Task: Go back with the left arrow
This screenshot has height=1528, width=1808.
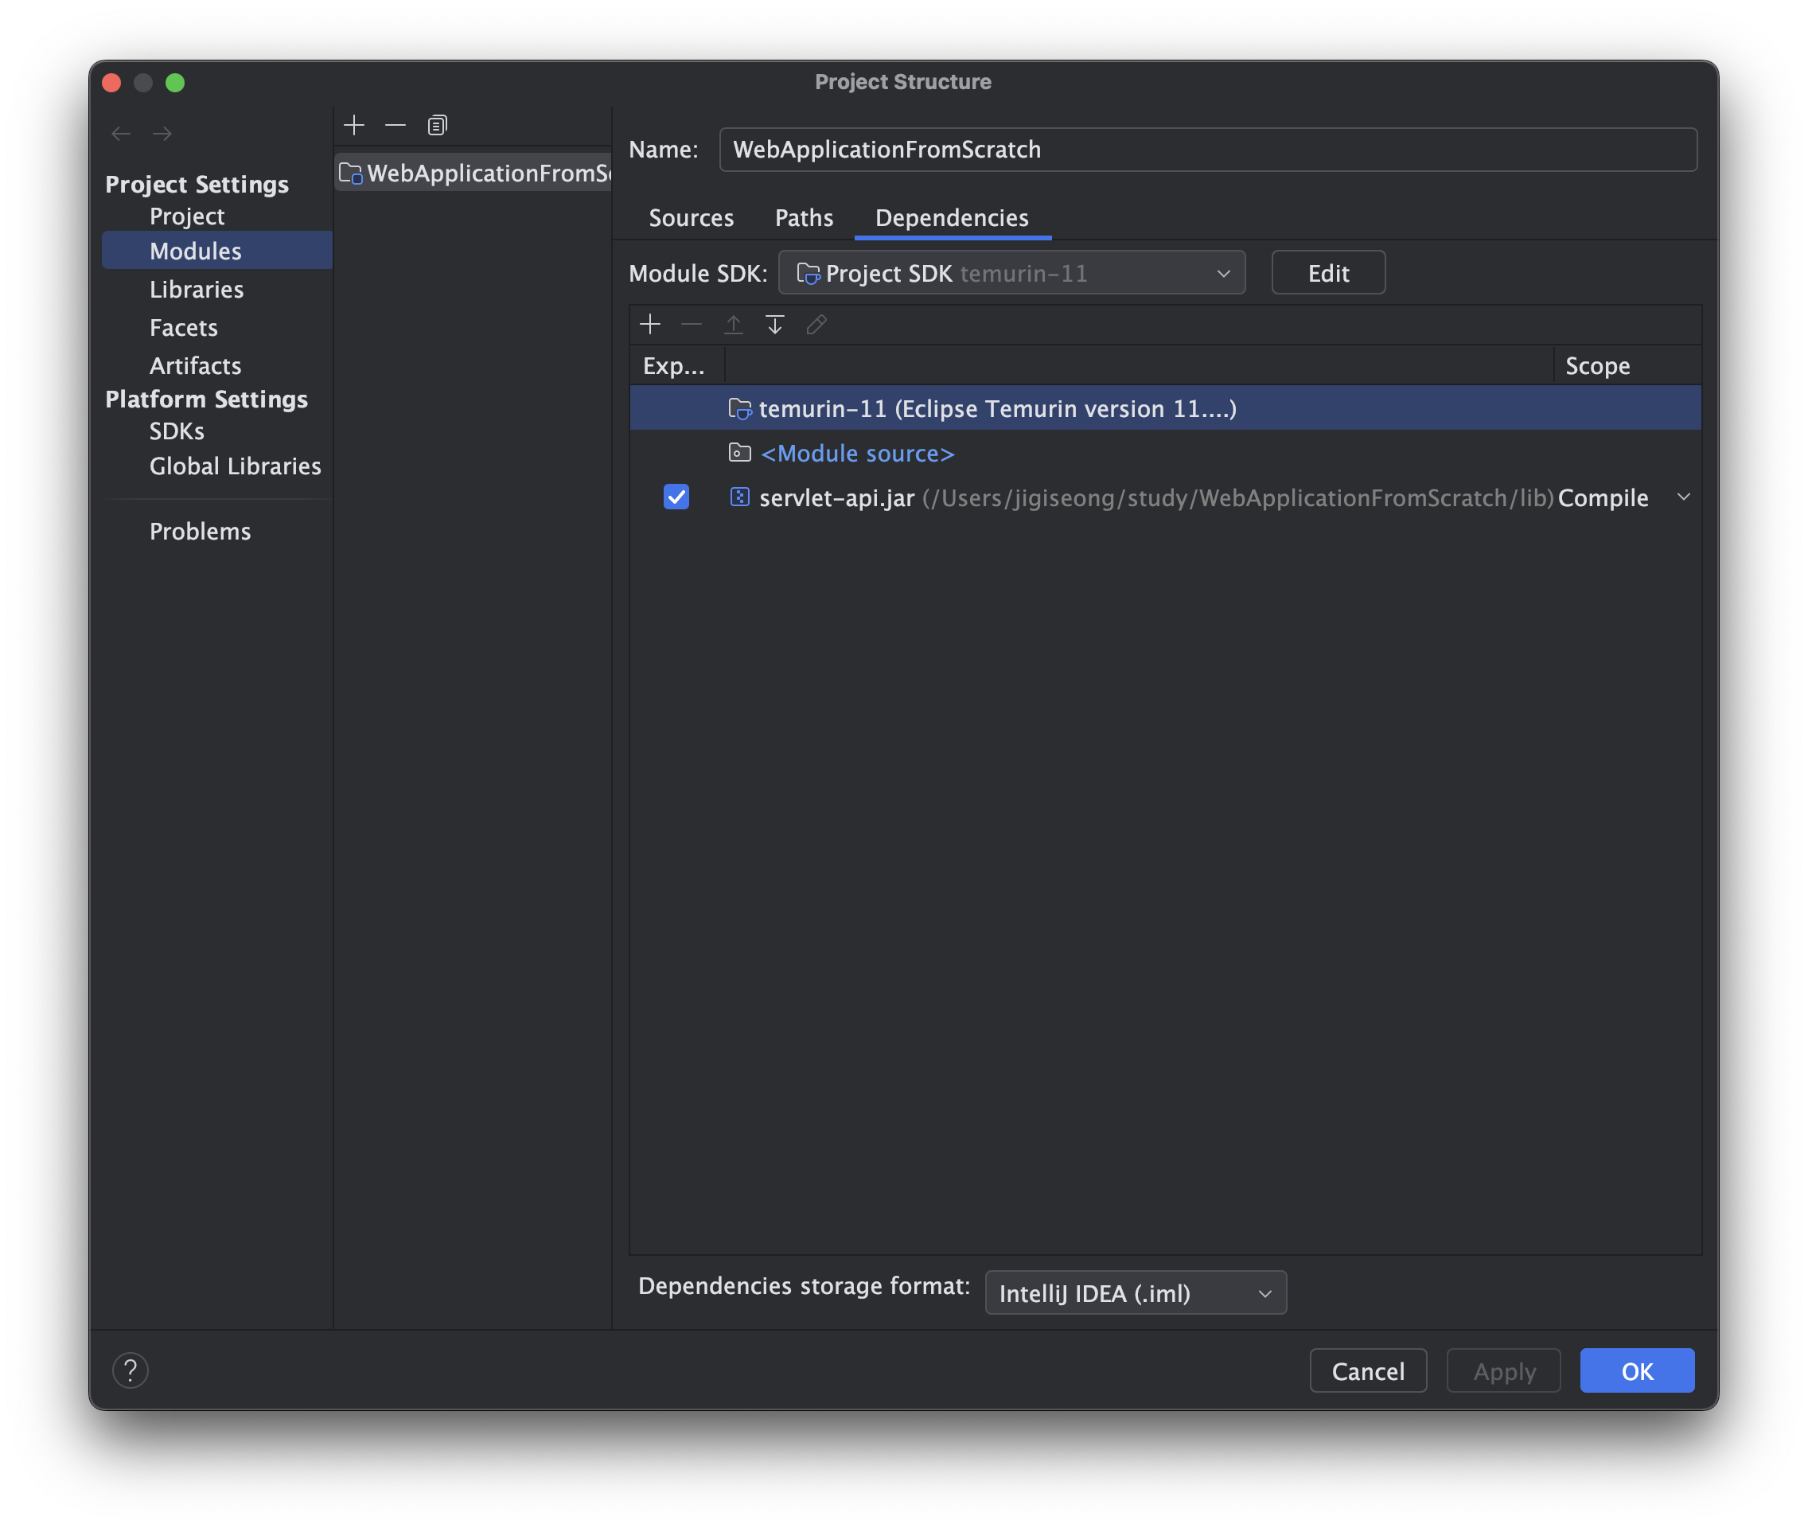Action: (x=121, y=134)
